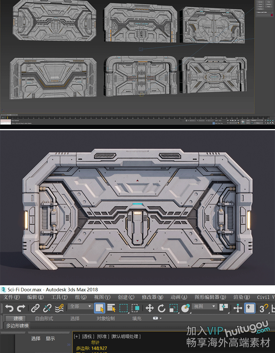The height and width of the screenshot is (353, 275).
Task: Click the Go to End playback button
Action: coord(238,121)
